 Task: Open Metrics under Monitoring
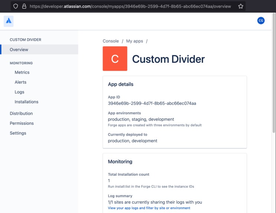(x=22, y=72)
